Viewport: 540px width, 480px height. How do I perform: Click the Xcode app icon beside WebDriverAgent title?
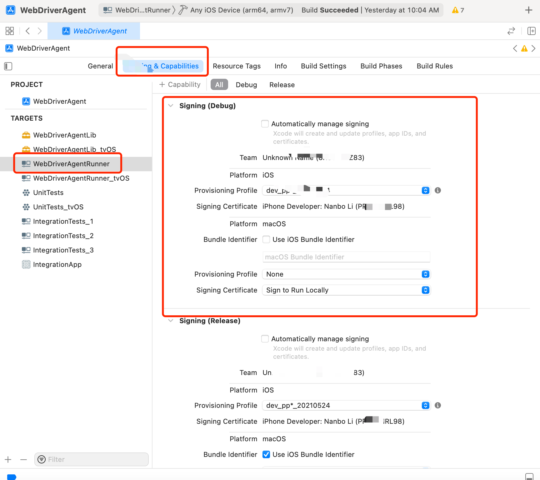click(11, 10)
